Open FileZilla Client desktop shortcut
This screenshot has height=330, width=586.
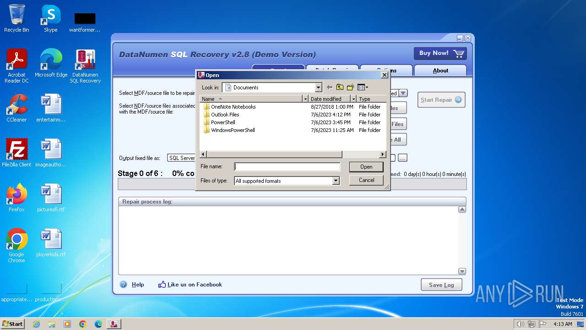(x=16, y=153)
